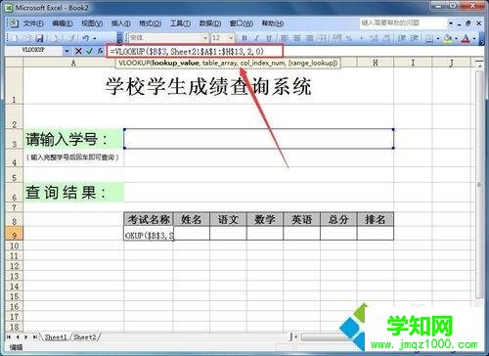This screenshot has height=356, width=489.
Task: Select column I header
Action: (x=413, y=63)
